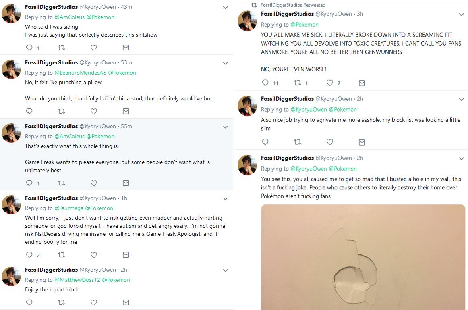Image resolution: width=468 pixels, height=310 pixels.
Task: Open the dropdown arrow on the 43m tweet
Action: 226,8
